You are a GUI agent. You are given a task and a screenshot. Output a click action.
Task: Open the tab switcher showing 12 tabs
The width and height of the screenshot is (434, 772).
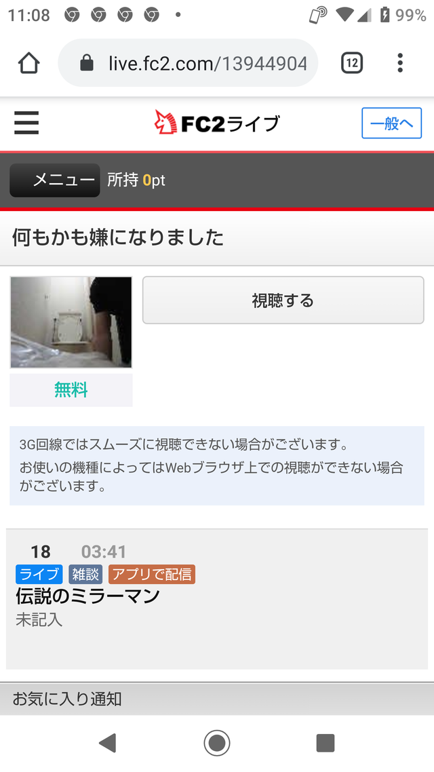coord(352,63)
